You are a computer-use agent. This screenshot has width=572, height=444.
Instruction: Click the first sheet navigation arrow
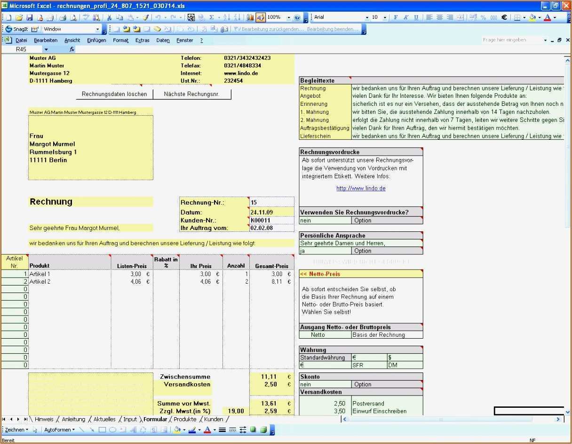(x=4, y=419)
